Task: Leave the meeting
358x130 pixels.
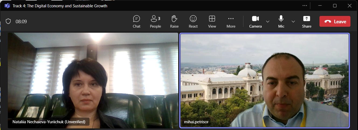Action: [335, 22]
